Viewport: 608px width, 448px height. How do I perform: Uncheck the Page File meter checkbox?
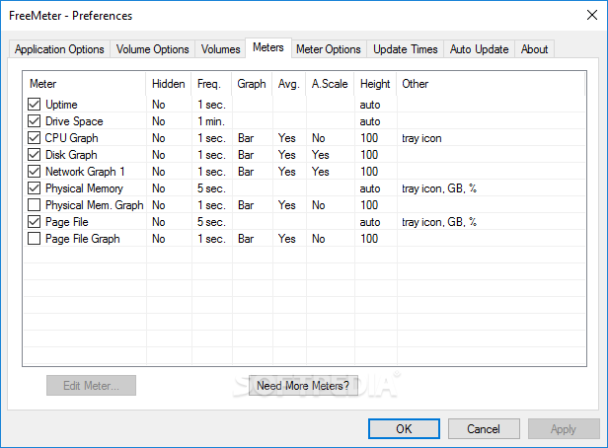(x=35, y=222)
